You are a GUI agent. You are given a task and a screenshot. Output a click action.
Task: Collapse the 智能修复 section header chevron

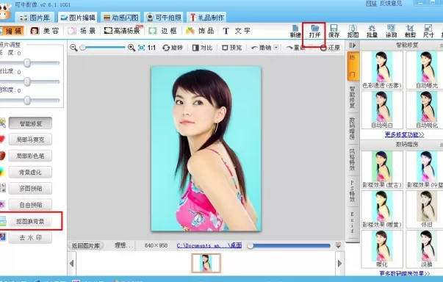tap(441, 46)
